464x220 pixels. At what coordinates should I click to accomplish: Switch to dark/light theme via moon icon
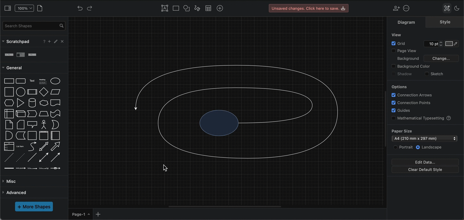click(x=457, y=8)
